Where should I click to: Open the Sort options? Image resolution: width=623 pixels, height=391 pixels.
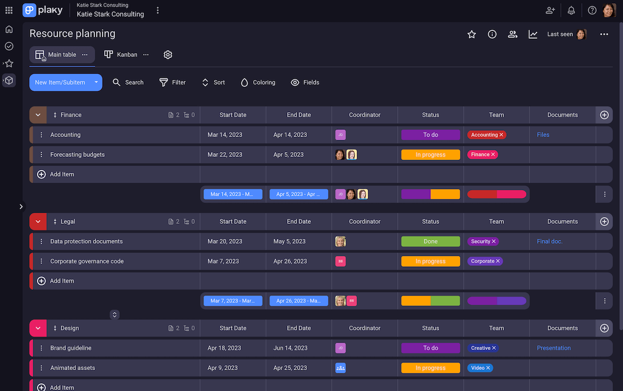(213, 82)
